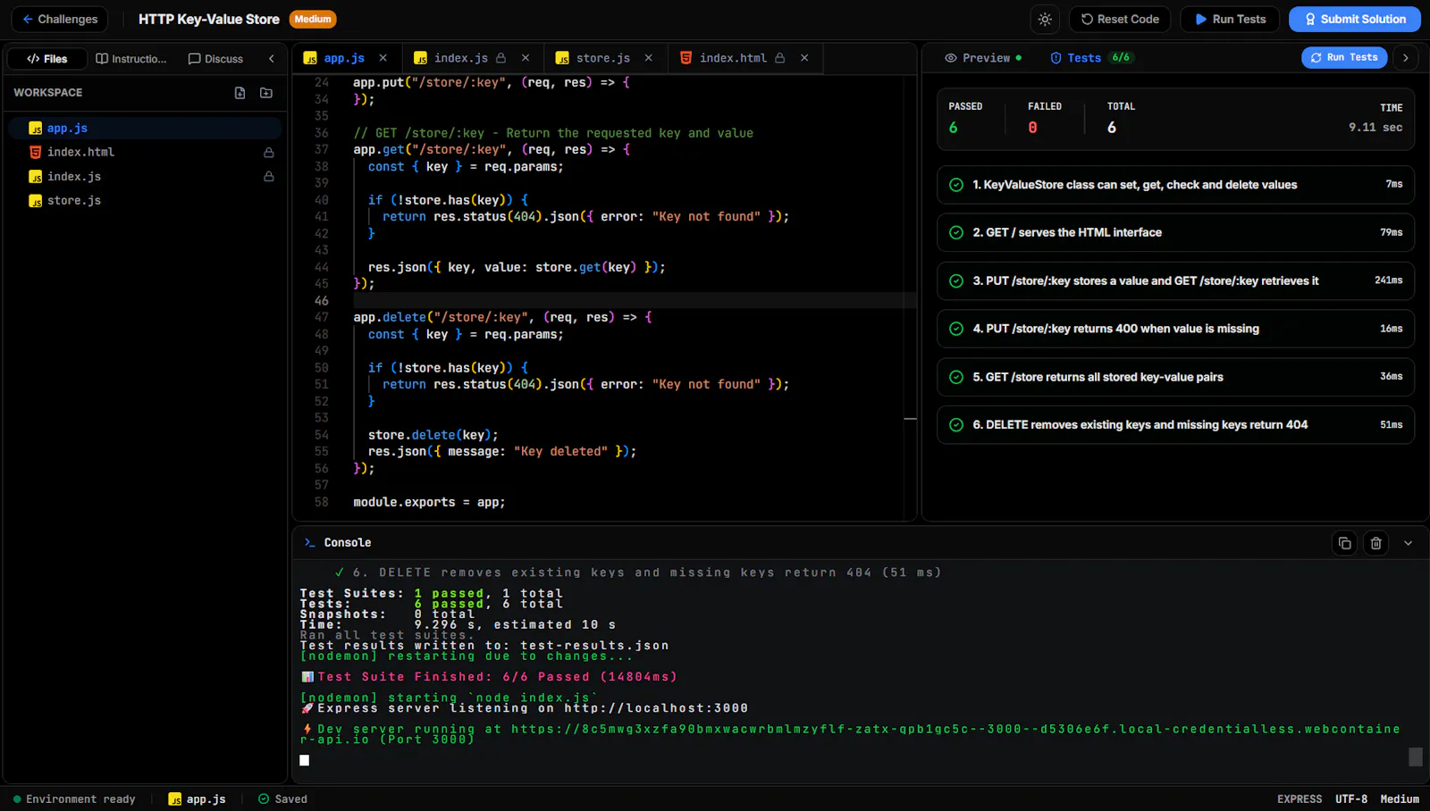The image size is (1430, 811).
Task: Select app.js in workspace tree
Action: coord(145,129)
